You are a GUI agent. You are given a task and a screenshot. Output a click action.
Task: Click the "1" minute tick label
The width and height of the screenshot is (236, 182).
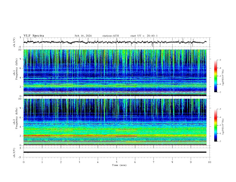click(x=42, y=162)
